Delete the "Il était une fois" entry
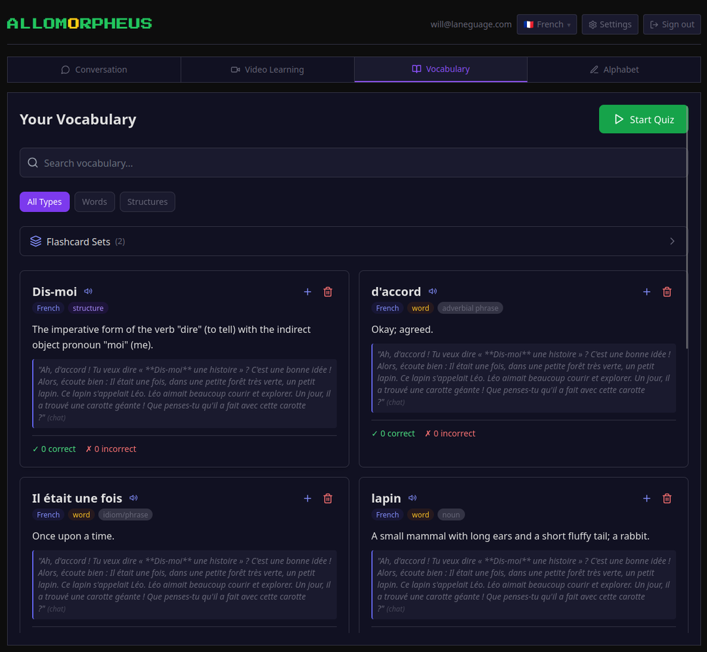 (x=328, y=498)
